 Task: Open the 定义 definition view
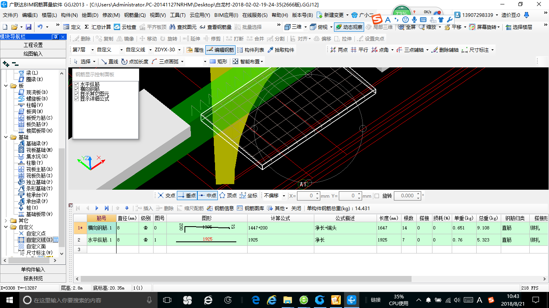72,27
